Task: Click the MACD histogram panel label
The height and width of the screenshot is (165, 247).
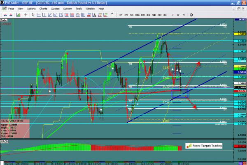Action: point(5,142)
